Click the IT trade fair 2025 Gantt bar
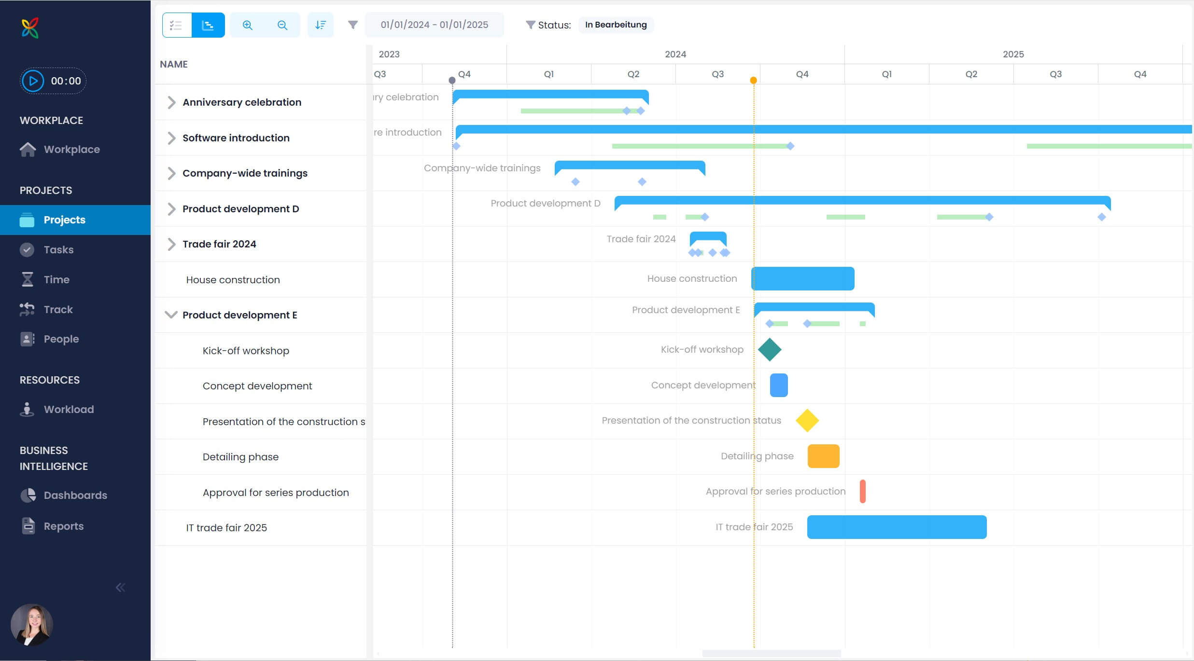The image size is (1194, 661). [x=897, y=527]
